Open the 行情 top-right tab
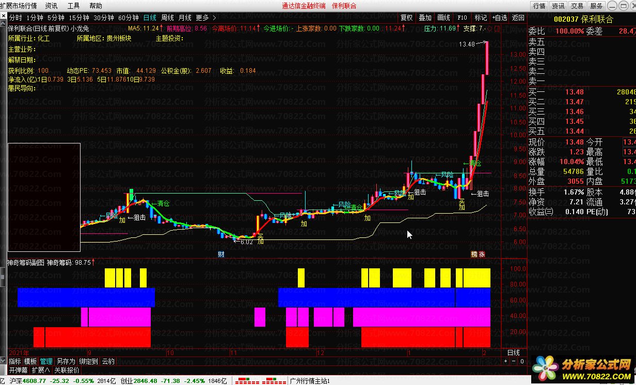 tap(539, 6)
